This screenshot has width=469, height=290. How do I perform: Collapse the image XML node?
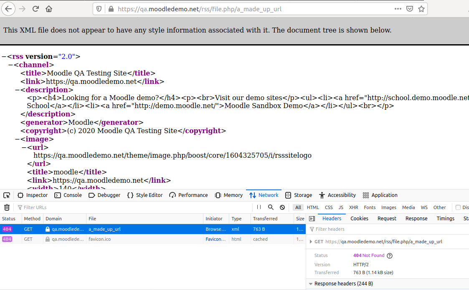[x=18, y=139]
